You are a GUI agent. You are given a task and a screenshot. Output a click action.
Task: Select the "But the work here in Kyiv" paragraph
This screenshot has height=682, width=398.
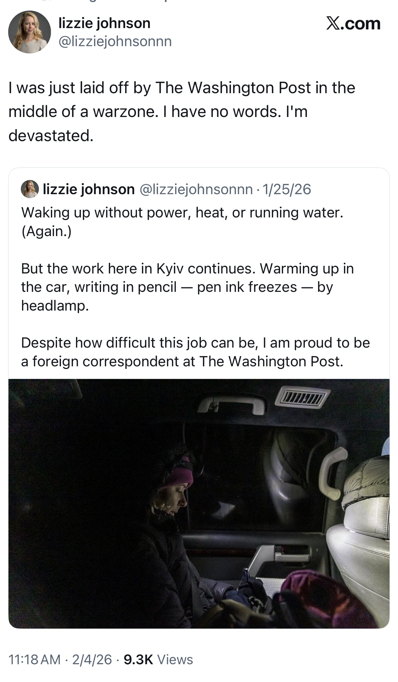187,287
